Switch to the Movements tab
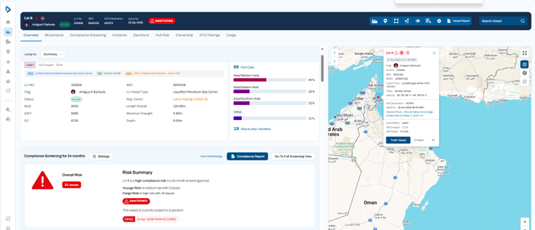Screen dimensions: 535x230 [54, 35]
